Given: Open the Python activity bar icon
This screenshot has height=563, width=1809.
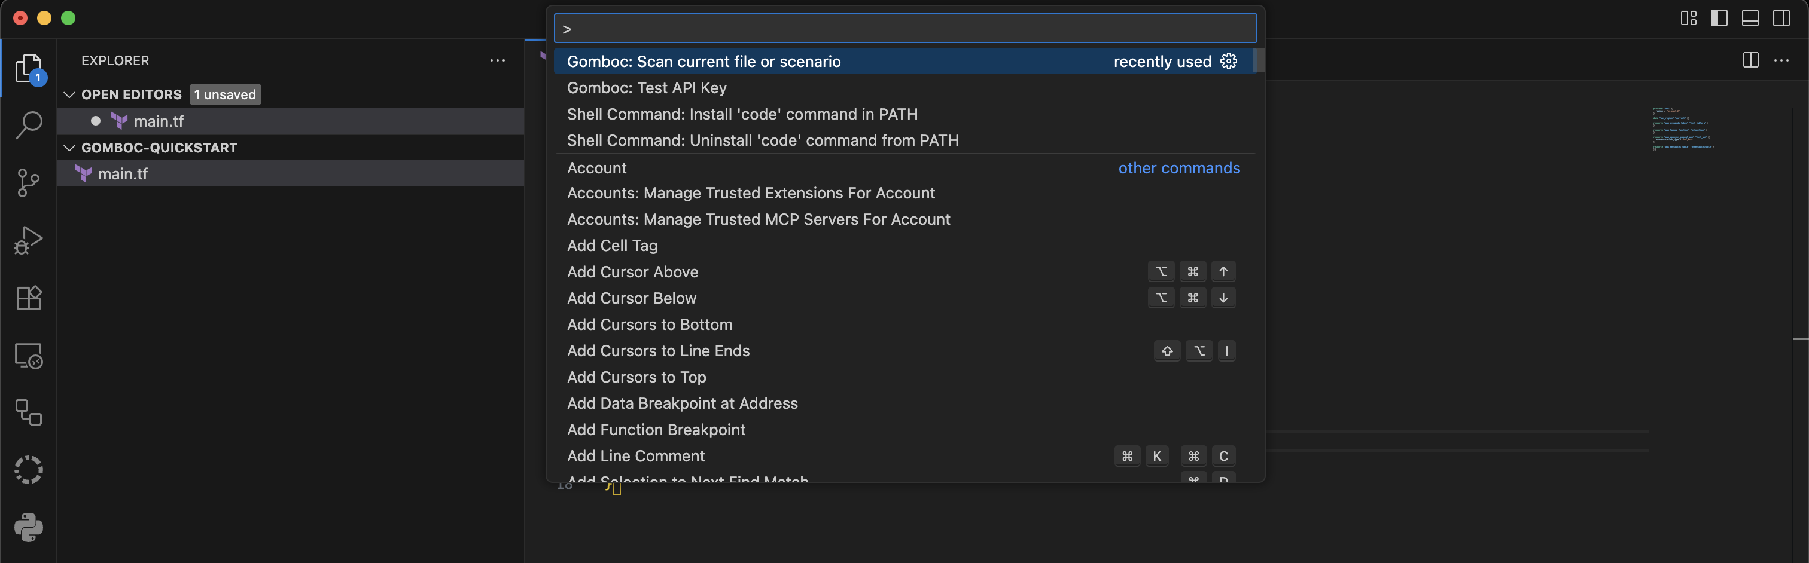Looking at the screenshot, I should coord(29,527).
